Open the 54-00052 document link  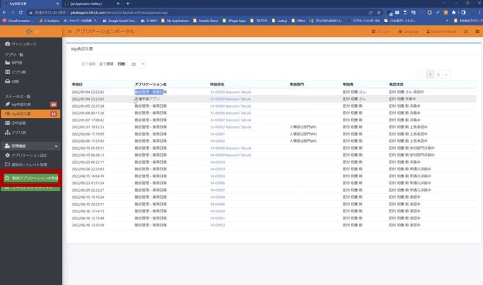(x=217, y=225)
